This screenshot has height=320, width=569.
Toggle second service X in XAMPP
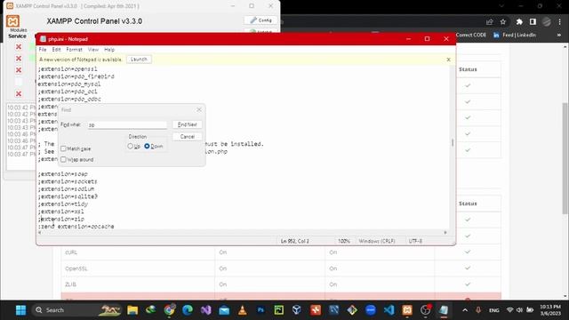pyautogui.click(x=19, y=59)
